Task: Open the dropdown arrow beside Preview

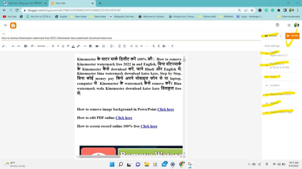Action: tap(280, 36)
